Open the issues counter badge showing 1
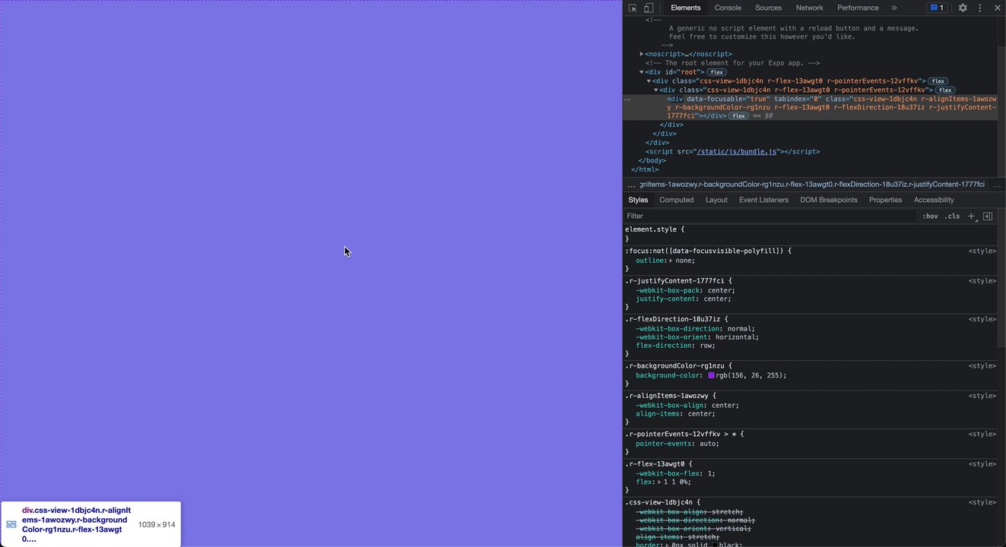1006x547 pixels. click(937, 8)
